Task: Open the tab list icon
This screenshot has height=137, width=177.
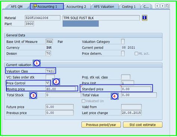Action: [x=168, y=6]
